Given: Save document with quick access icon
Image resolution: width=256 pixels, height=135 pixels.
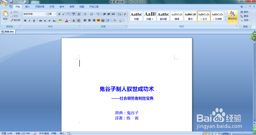Looking at the screenshot, I should [11, 2].
